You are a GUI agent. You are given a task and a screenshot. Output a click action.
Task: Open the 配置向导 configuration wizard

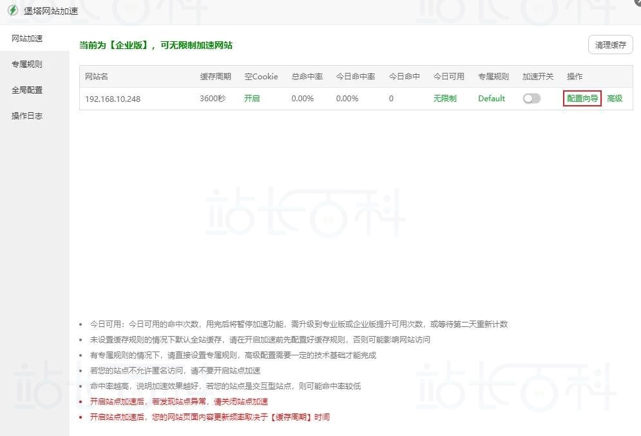pos(580,98)
